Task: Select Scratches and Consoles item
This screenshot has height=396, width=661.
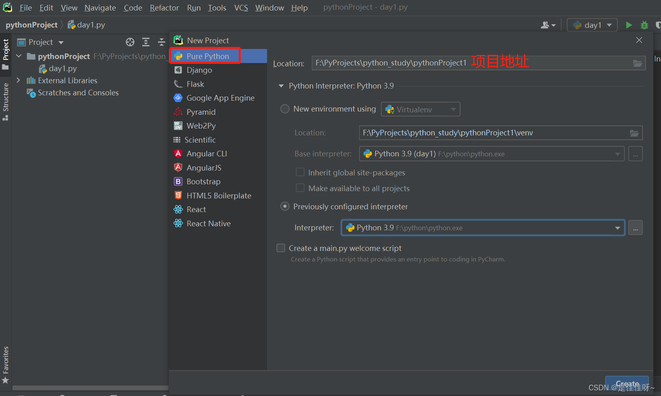Action: point(73,93)
